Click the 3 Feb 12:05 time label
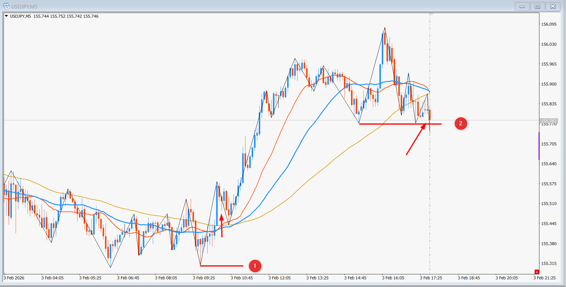This screenshot has height=287, width=566. [x=279, y=278]
